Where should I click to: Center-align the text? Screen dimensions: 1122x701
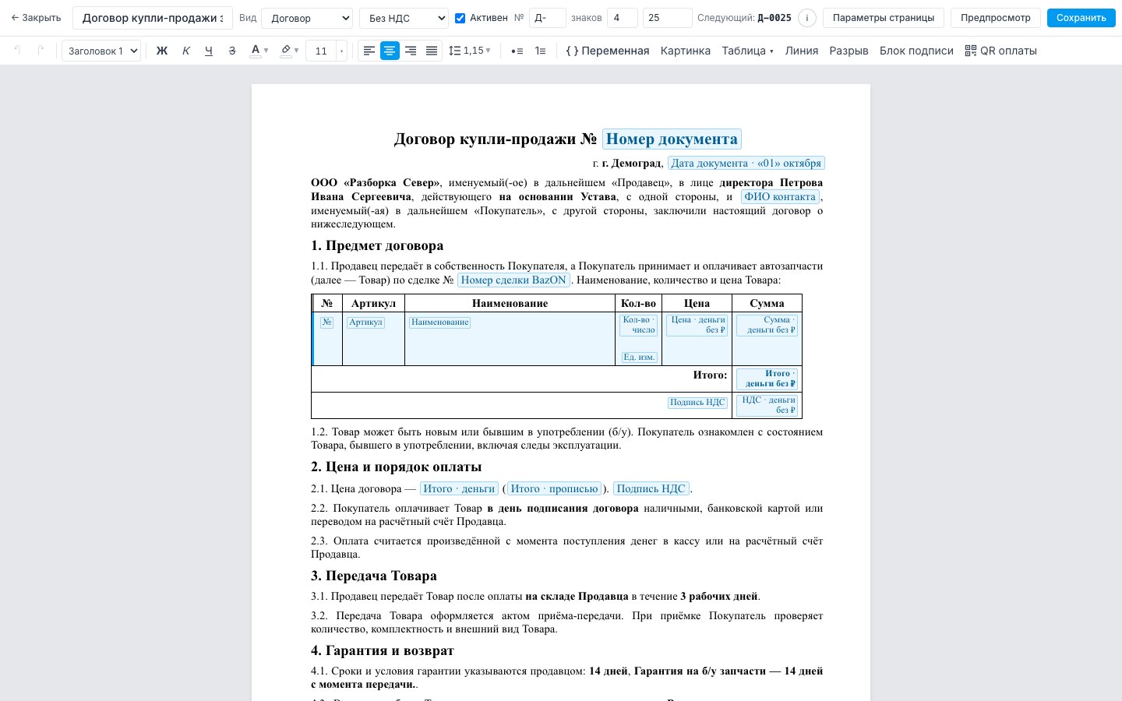390,51
